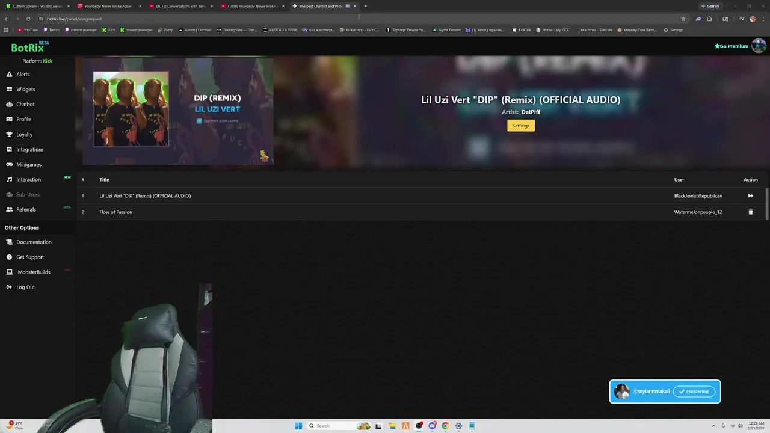Open Settings bookmark
770x433 pixels.
tap(673, 29)
